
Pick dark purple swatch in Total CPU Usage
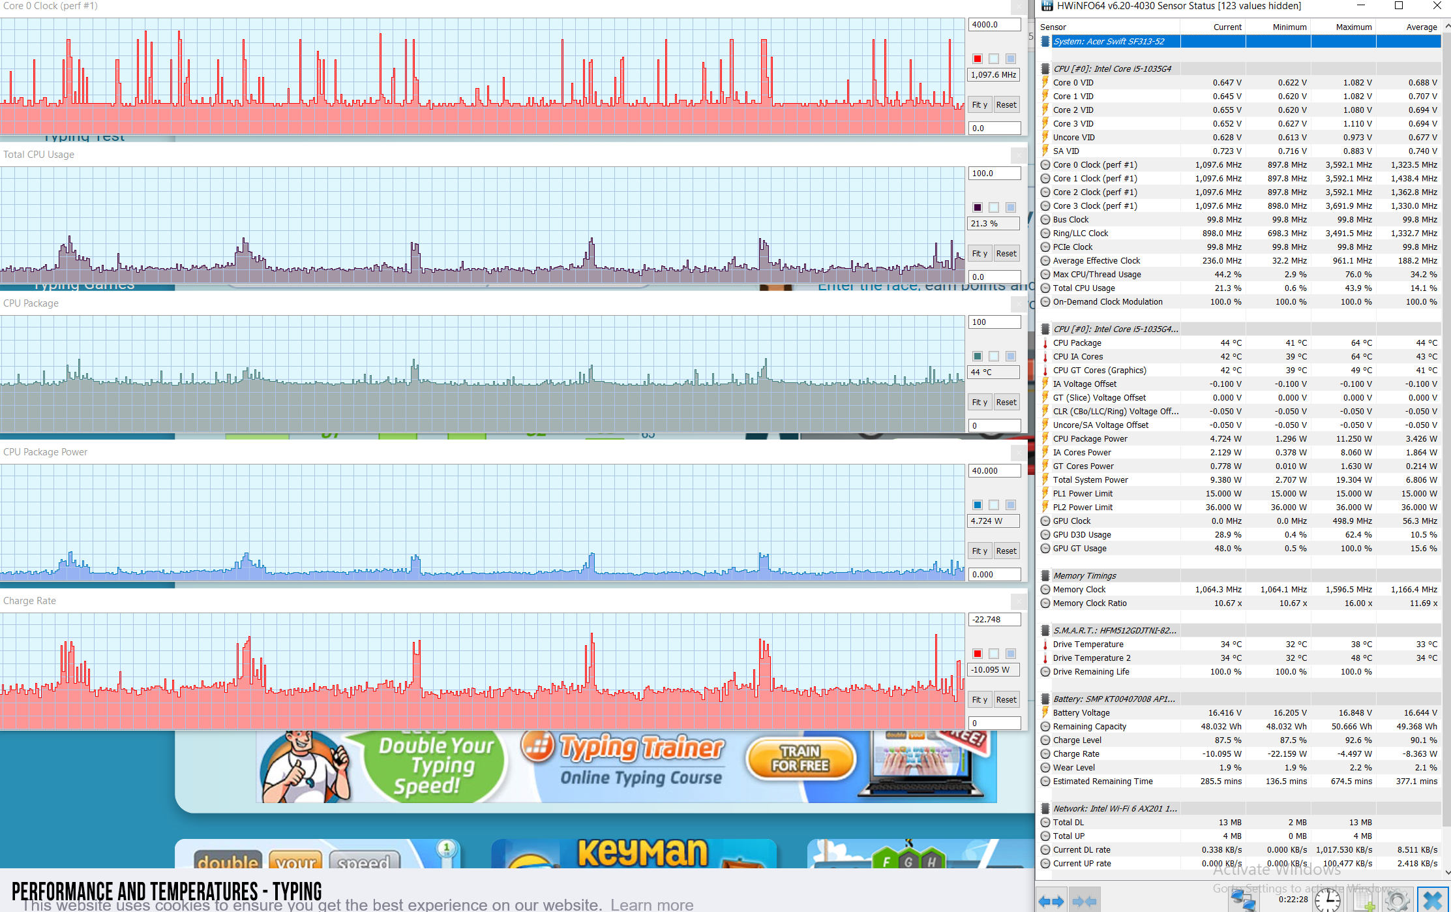[978, 207]
